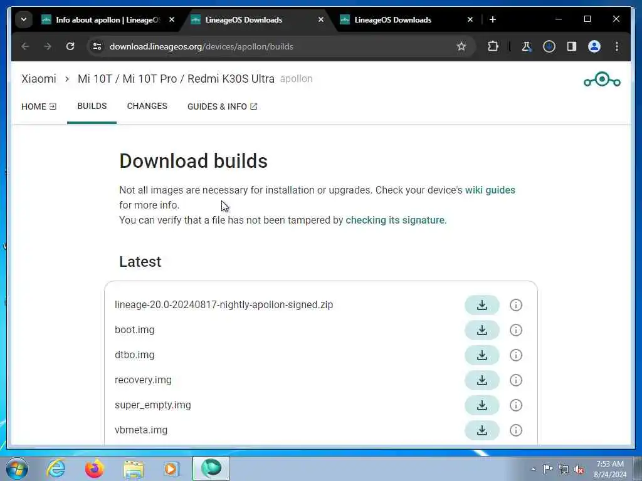Show info for recovery.img

pyautogui.click(x=516, y=380)
